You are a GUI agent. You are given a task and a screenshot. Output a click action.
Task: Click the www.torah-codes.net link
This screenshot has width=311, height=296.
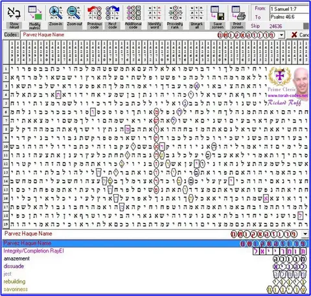pos(288,95)
